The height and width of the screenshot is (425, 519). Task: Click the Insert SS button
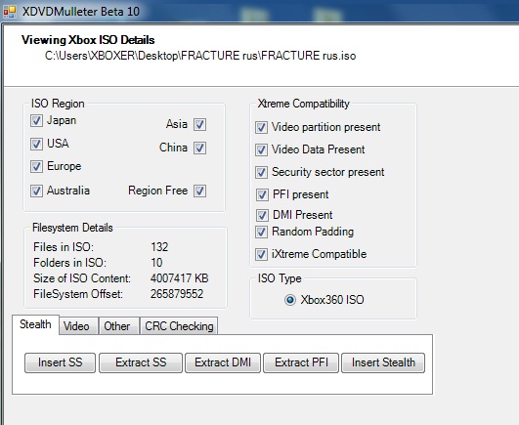60,362
